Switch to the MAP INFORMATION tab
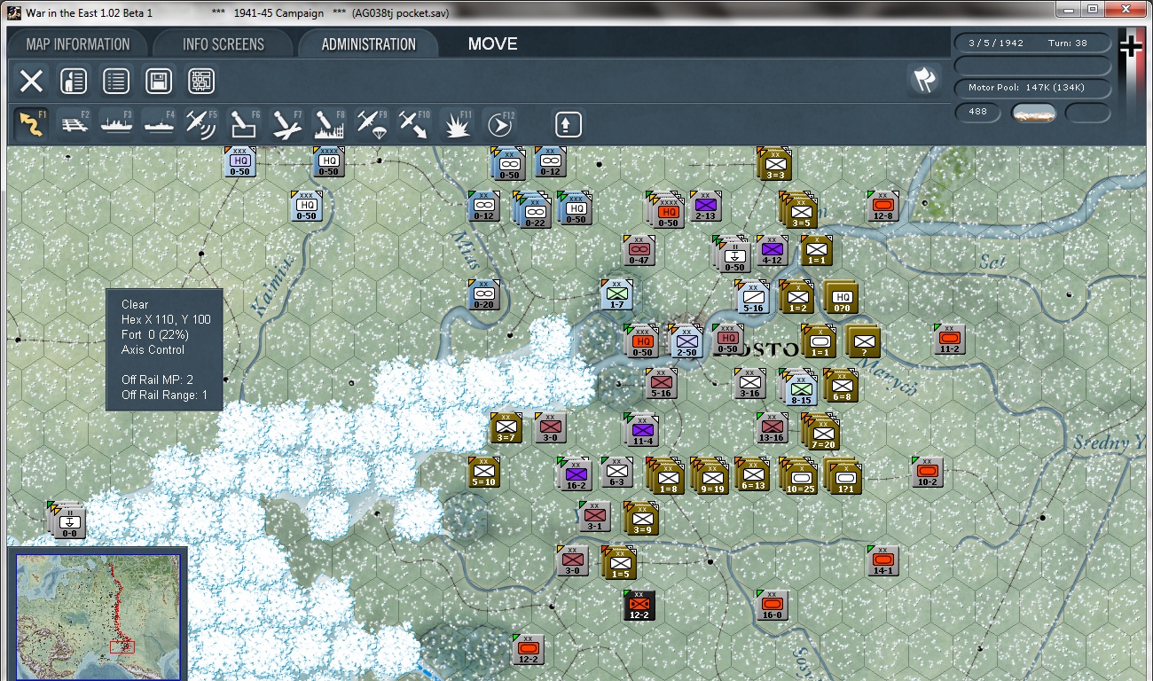Screen dimensions: 1153x681 (x=78, y=44)
